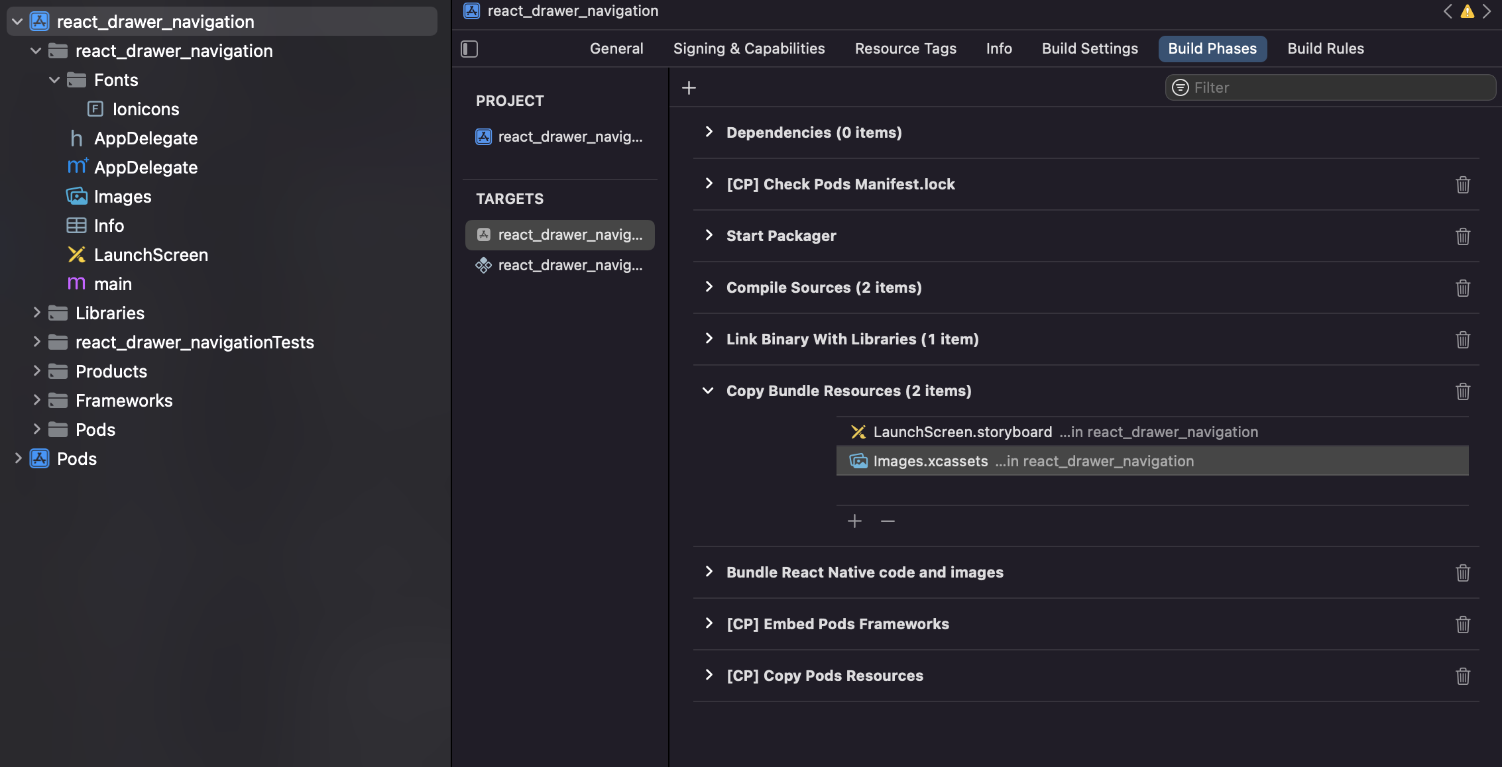Screen dimensions: 1502x767
Task: Add a new build phase with plus
Action: (689, 88)
